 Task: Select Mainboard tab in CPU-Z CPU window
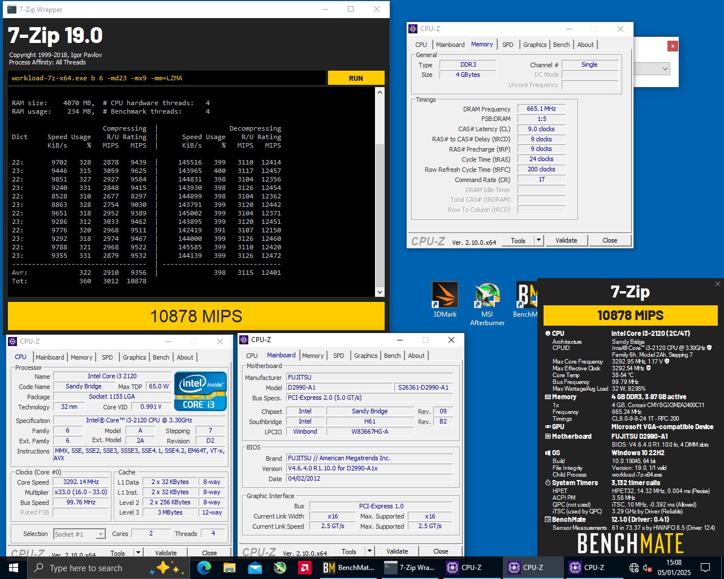tap(50, 357)
